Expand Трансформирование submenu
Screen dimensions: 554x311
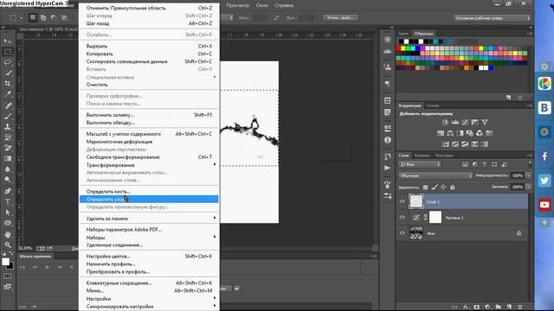(149, 165)
